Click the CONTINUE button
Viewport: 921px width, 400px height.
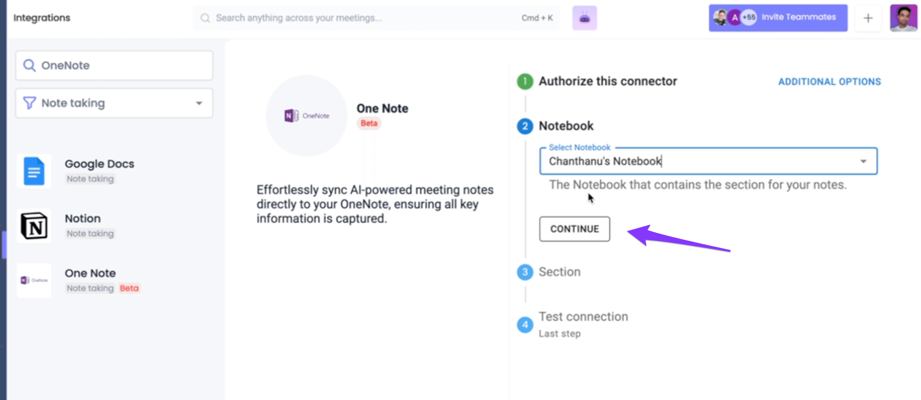[x=575, y=229]
